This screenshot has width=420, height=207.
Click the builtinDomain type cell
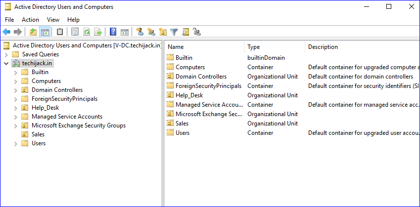tap(266, 57)
